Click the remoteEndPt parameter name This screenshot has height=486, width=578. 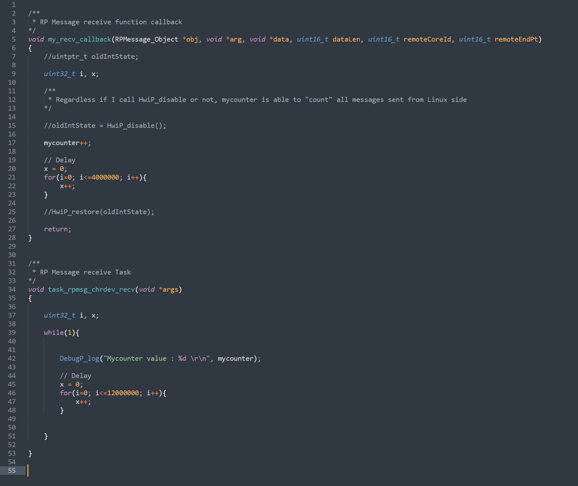coord(516,39)
